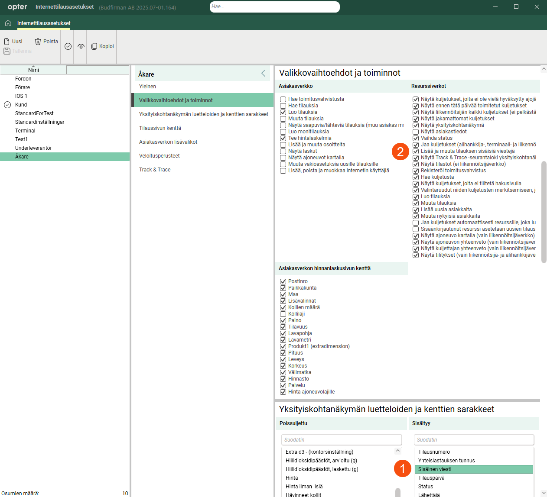Click the Kopioi copy icon

pyautogui.click(x=94, y=46)
